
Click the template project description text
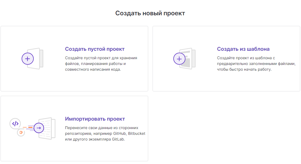coord(256,64)
